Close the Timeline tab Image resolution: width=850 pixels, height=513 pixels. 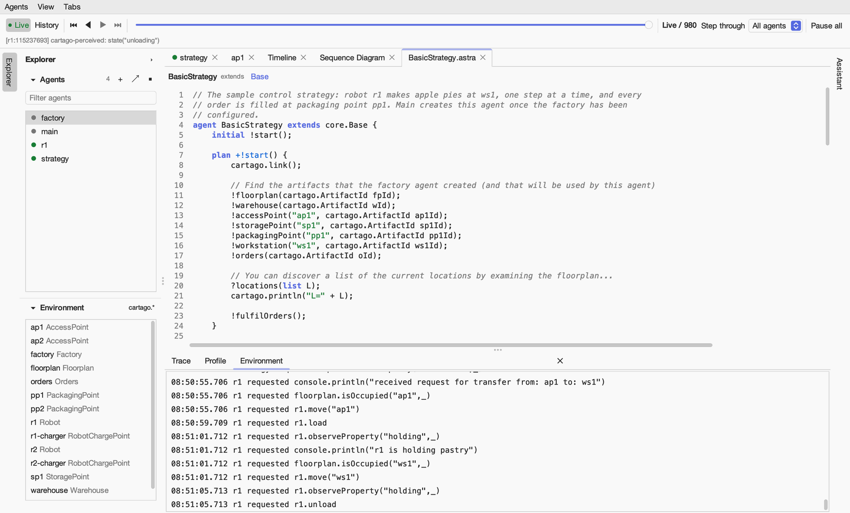point(303,57)
